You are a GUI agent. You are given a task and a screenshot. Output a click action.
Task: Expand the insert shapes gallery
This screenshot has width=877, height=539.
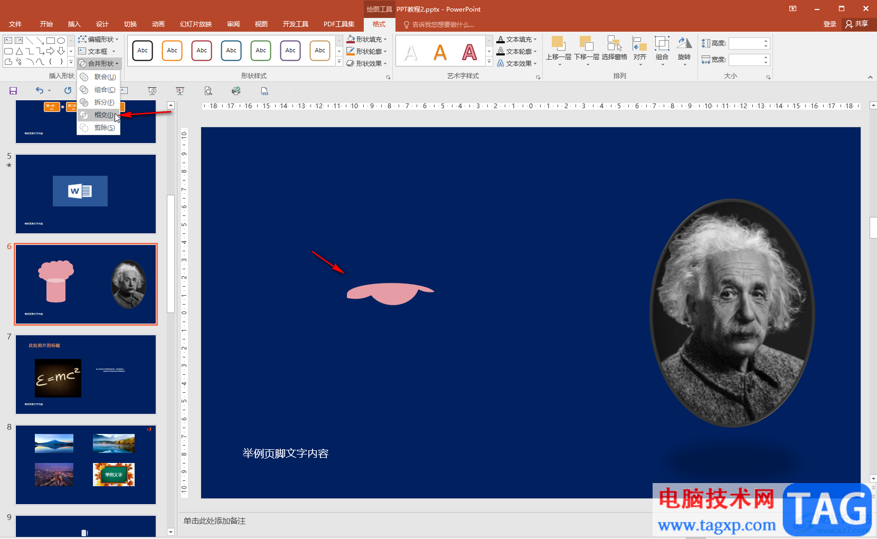coord(71,62)
